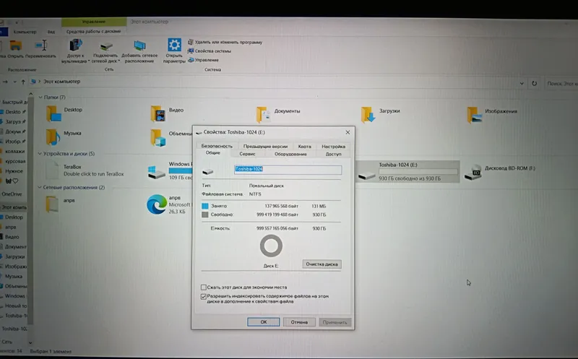The image size is (578, 359).
Task: Click the Занято blue color swatch
Action: [x=205, y=206]
